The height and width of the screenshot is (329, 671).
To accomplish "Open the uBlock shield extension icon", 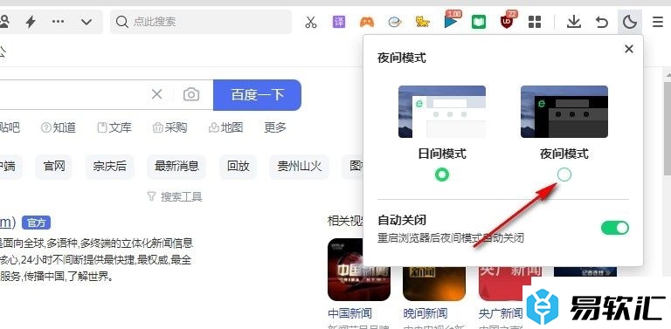I will click(x=508, y=20).
